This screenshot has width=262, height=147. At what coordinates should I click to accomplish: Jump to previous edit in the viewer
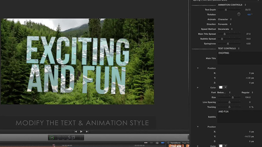pyautogui.click(x=76, y=132)
